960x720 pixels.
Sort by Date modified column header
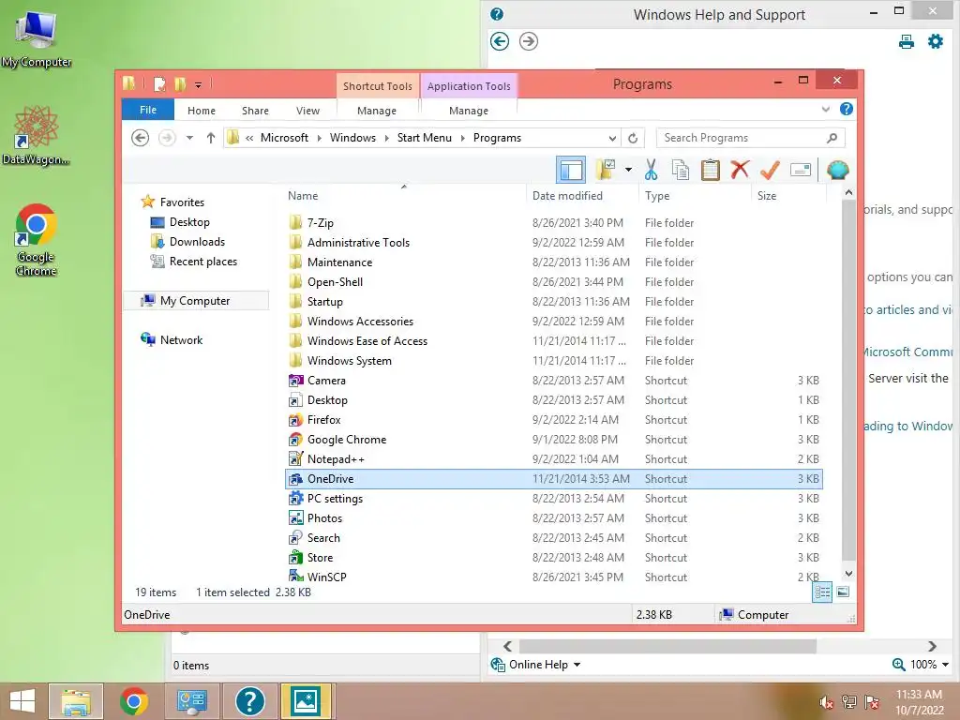[581, 196]
